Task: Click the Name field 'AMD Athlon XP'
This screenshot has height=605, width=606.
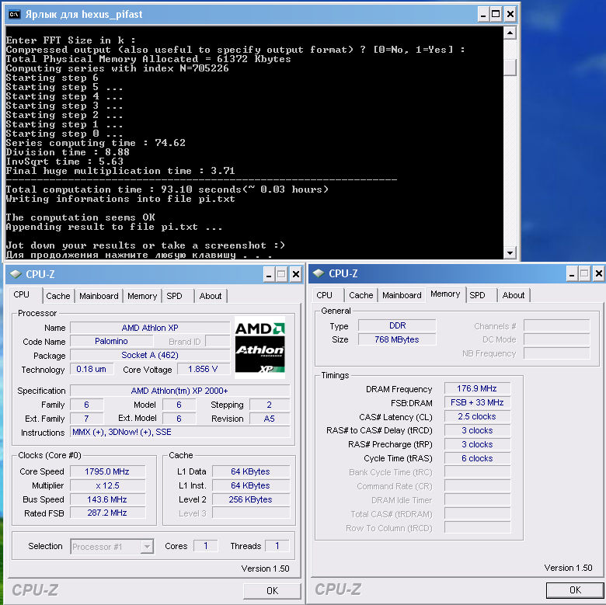Action: click(150, 328)
